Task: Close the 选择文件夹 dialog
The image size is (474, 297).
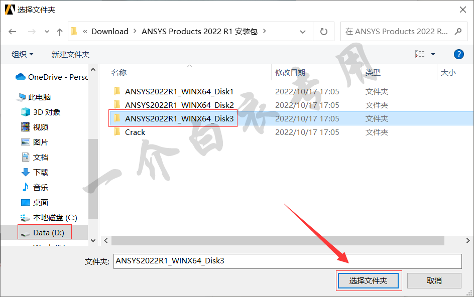Action: (x=462, y=10)
